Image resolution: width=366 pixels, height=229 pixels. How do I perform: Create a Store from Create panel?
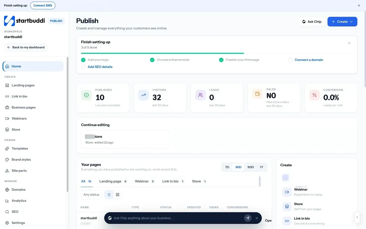[x=317, y=206]
